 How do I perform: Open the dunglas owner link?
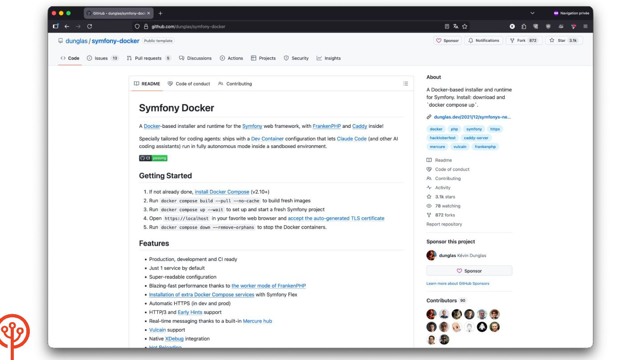[x=77, y=41]
